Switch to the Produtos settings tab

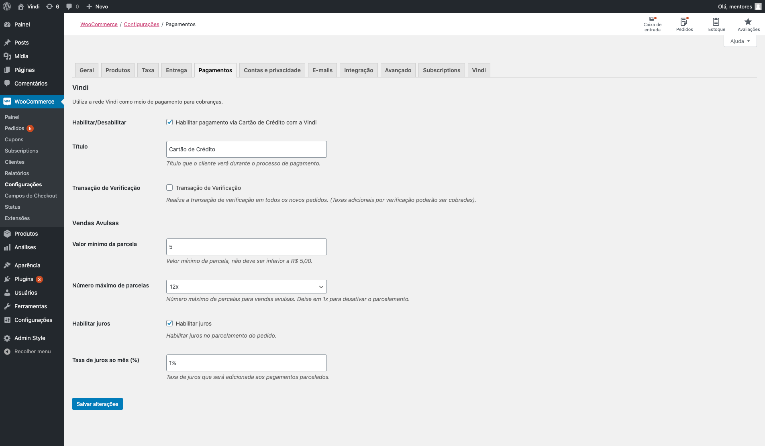pos(118,70)
